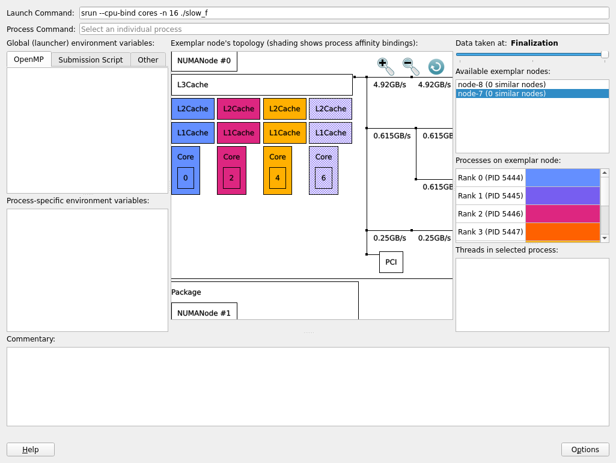Click the zoom in magnifier icon
616x463 pixels.
pyautogui.click(x=385, y=66)
